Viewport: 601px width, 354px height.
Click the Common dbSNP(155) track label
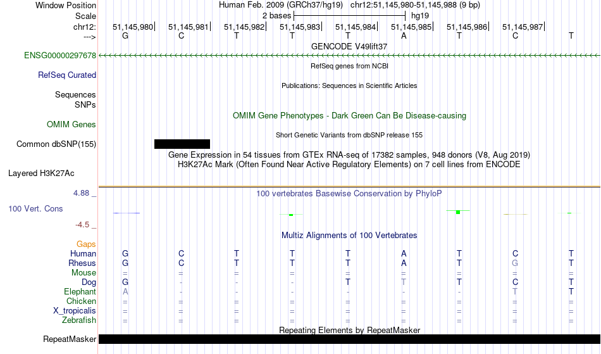pyautogui.click(x=56, y=144)
